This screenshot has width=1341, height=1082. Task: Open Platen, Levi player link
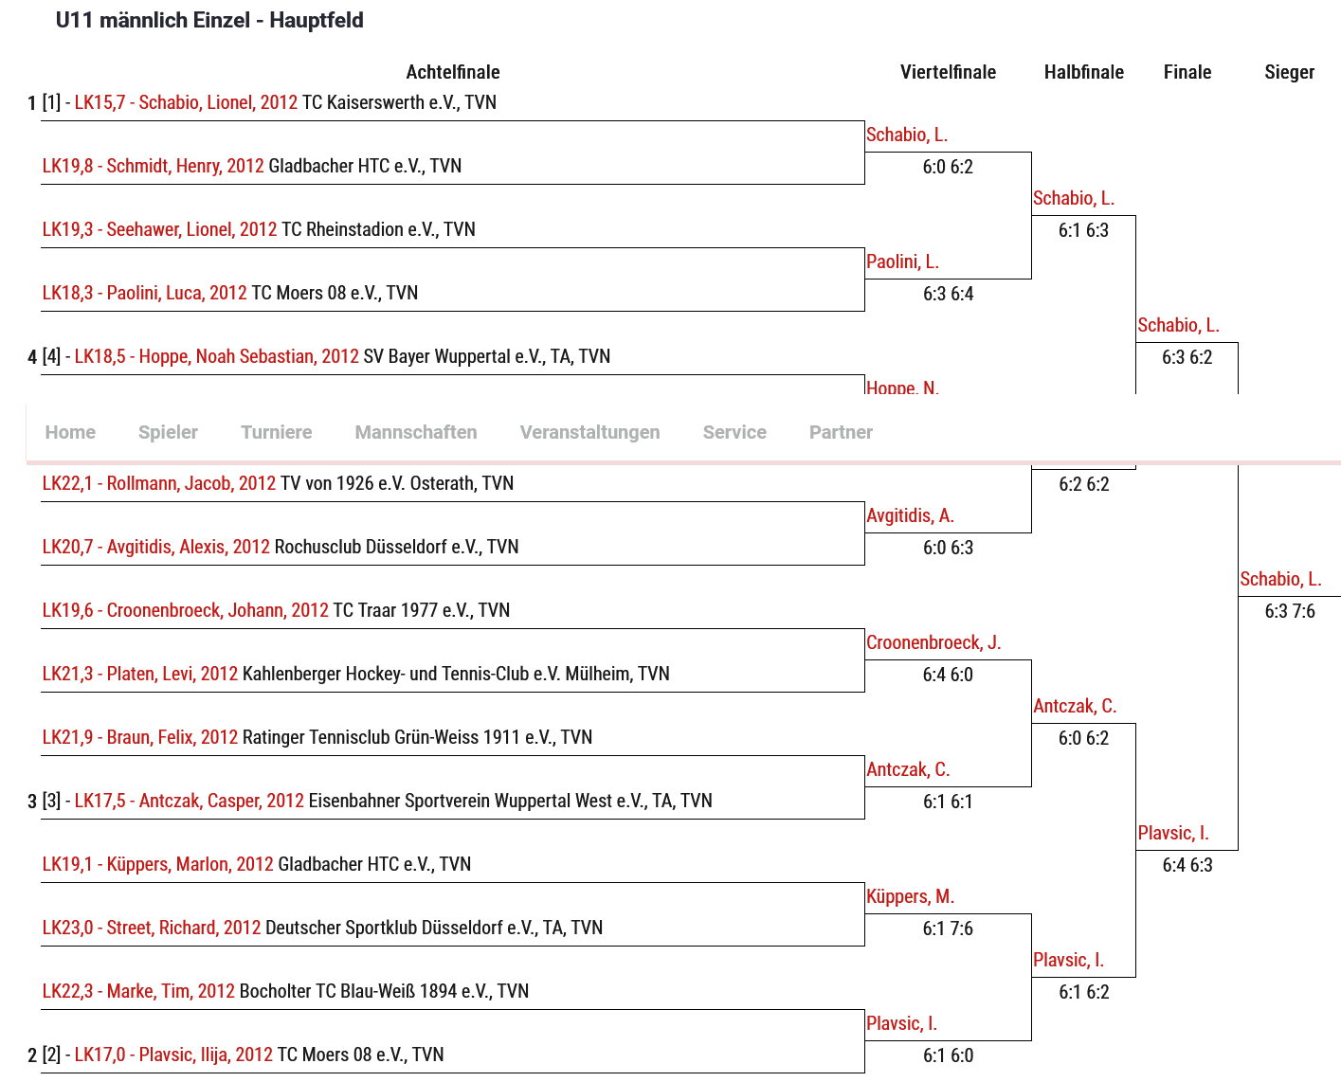[139, 674]
